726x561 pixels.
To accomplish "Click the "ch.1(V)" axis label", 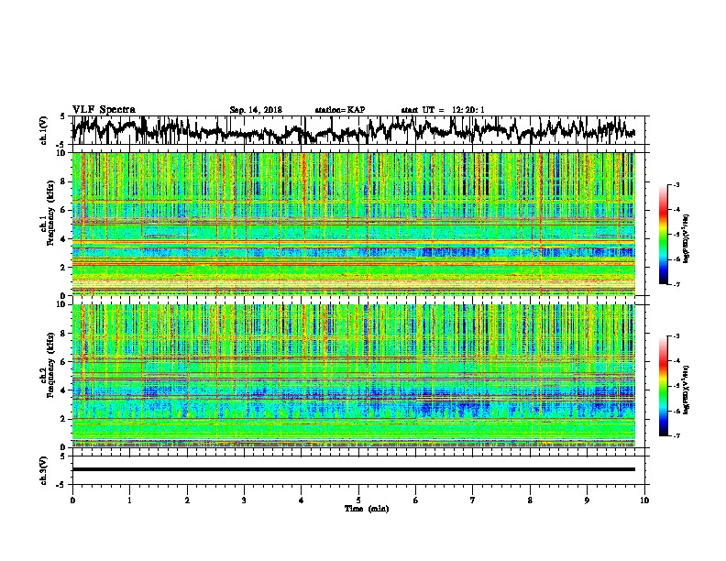I will click(44, 130).
